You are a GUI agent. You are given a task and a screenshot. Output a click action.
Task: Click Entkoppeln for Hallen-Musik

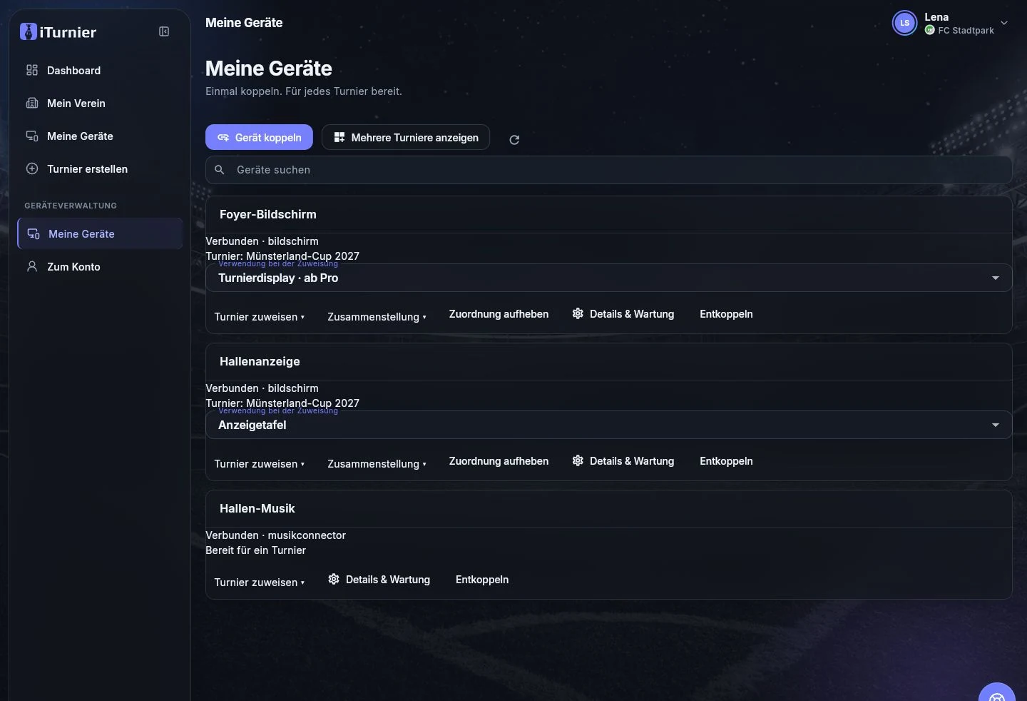click(482, 580)
